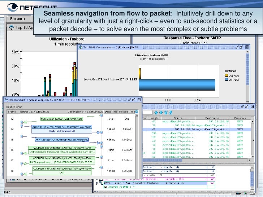The height and width of the screenshot is (197, 263).
Task: Click the decode pane scrollbar down arrow
Action: [x=252, y=188]
